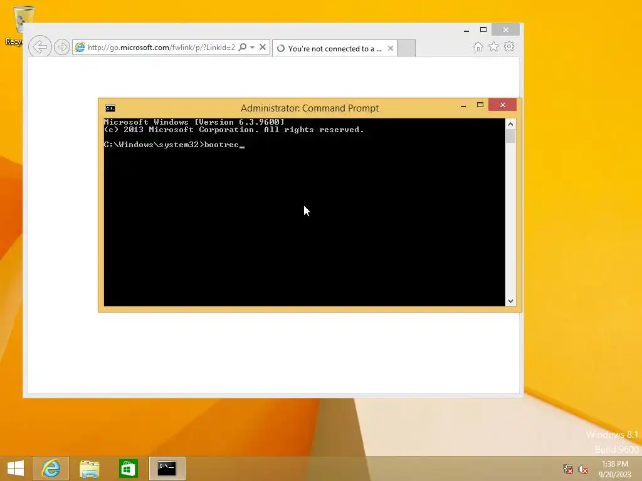Open Favorites star in Internet Explorer
642x481 pixels.
(x=494, y=46)
